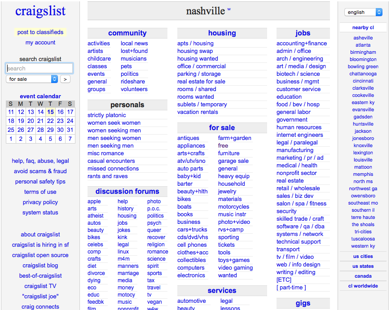The width and height of the screenshot is (391, 310).
Task: Click the search craigslist input field
Action: tap(40, 68)
